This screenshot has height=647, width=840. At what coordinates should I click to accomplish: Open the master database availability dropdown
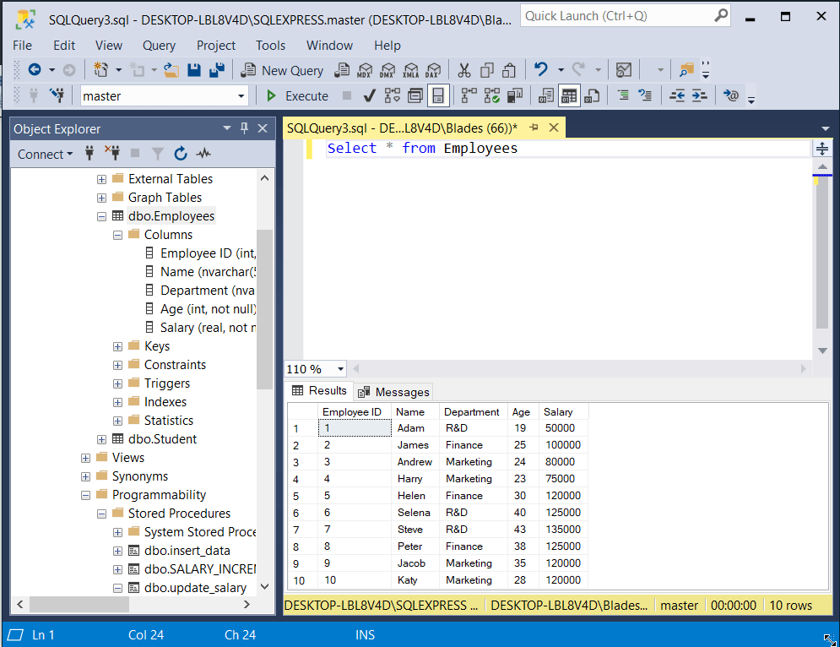(x=242, y=95)
